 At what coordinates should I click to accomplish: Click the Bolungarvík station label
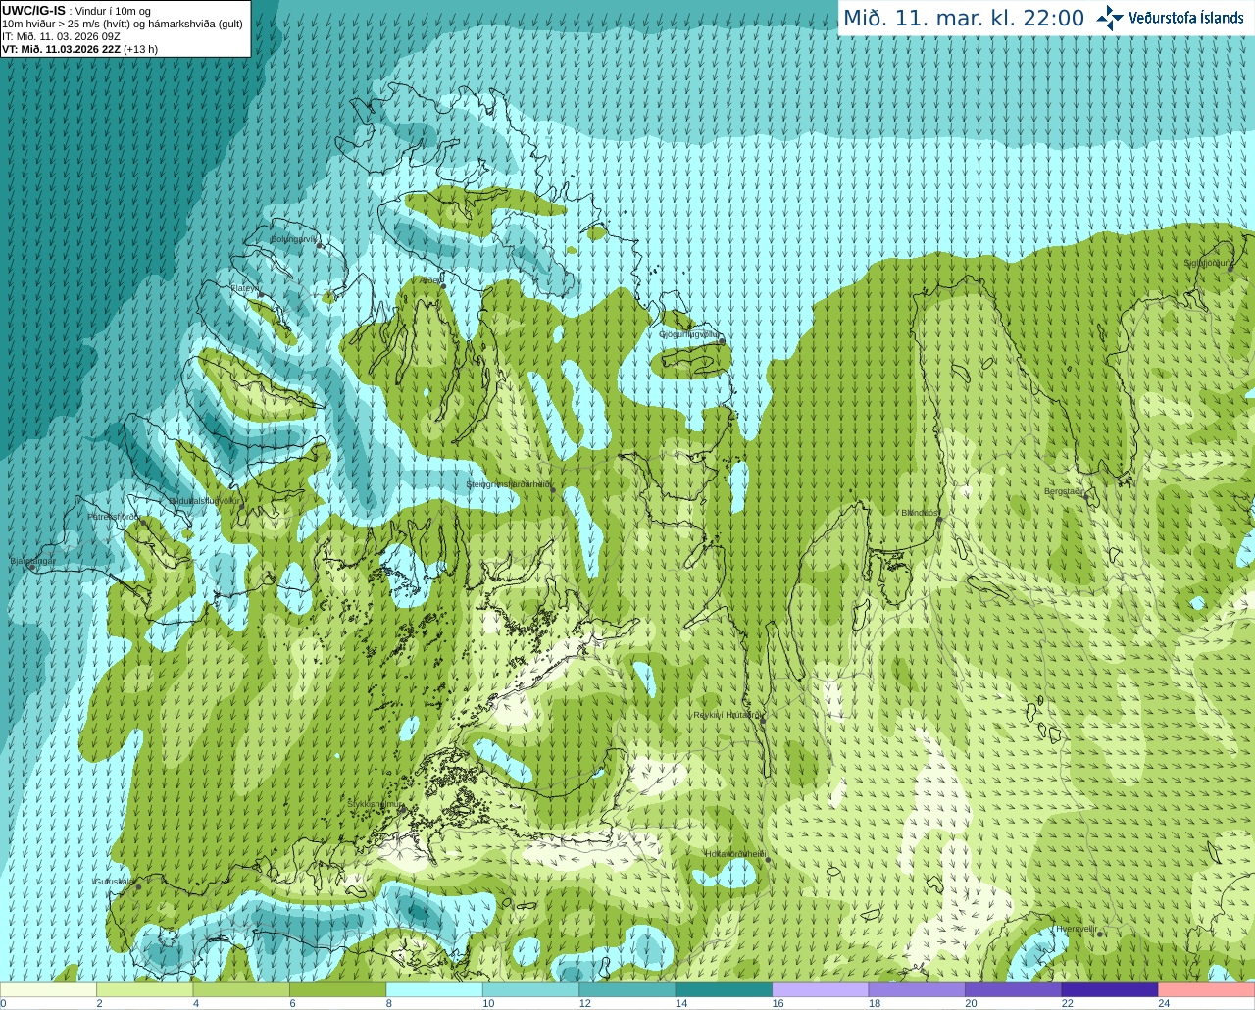click(293, 239)
